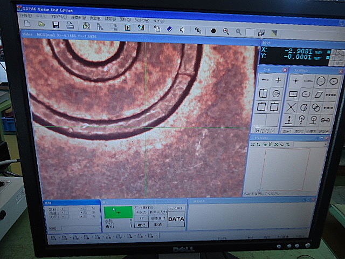Click the large DATA button
This screenshot has width=345, height=259.
coord(176,219)
